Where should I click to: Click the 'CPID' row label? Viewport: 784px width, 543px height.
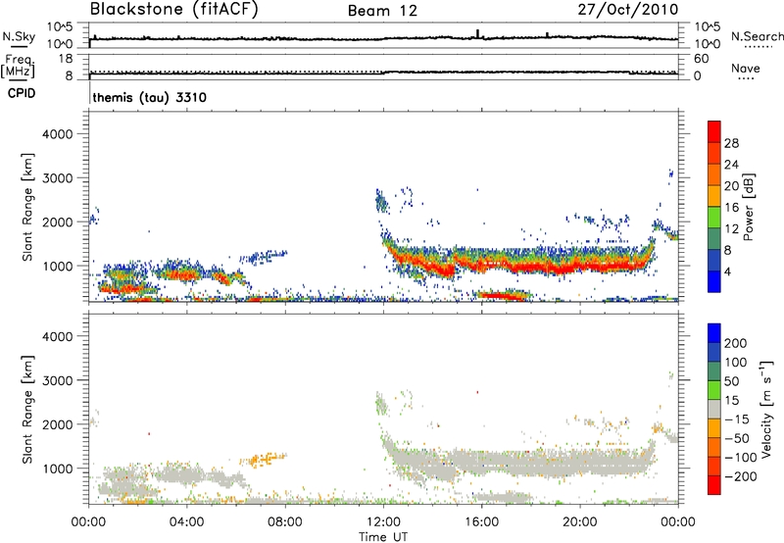(22, 93)
